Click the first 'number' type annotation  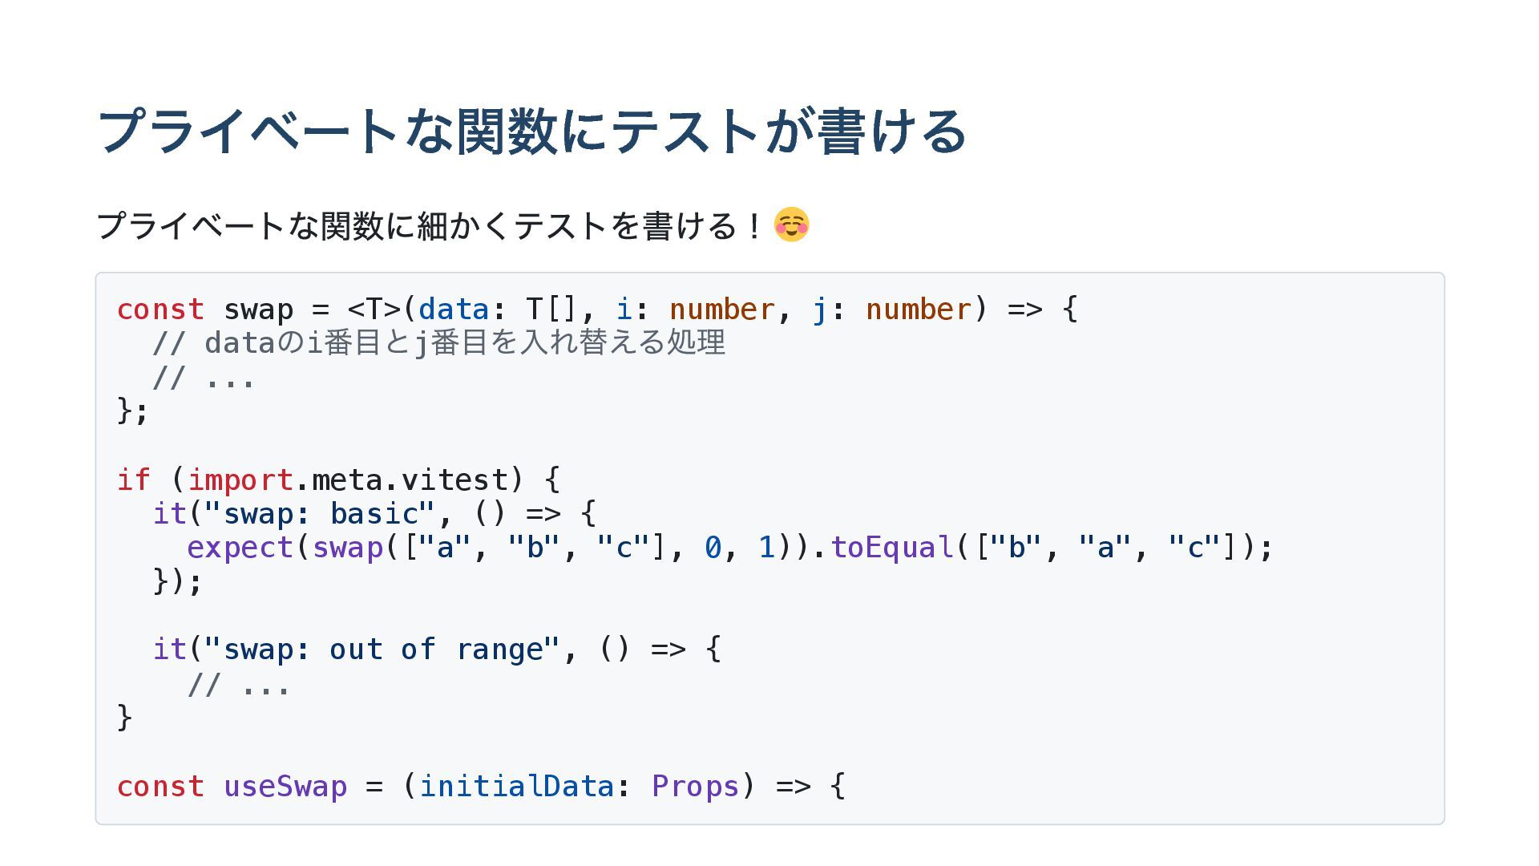pyautogui.click(x=722, y=309)
